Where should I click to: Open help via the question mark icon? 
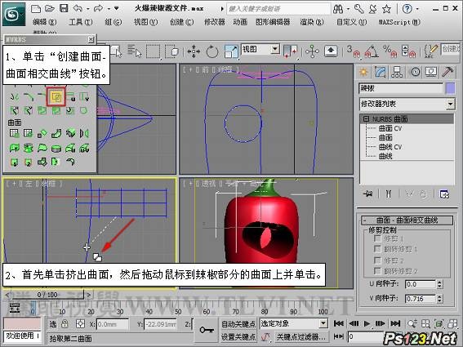pos(407,9)
